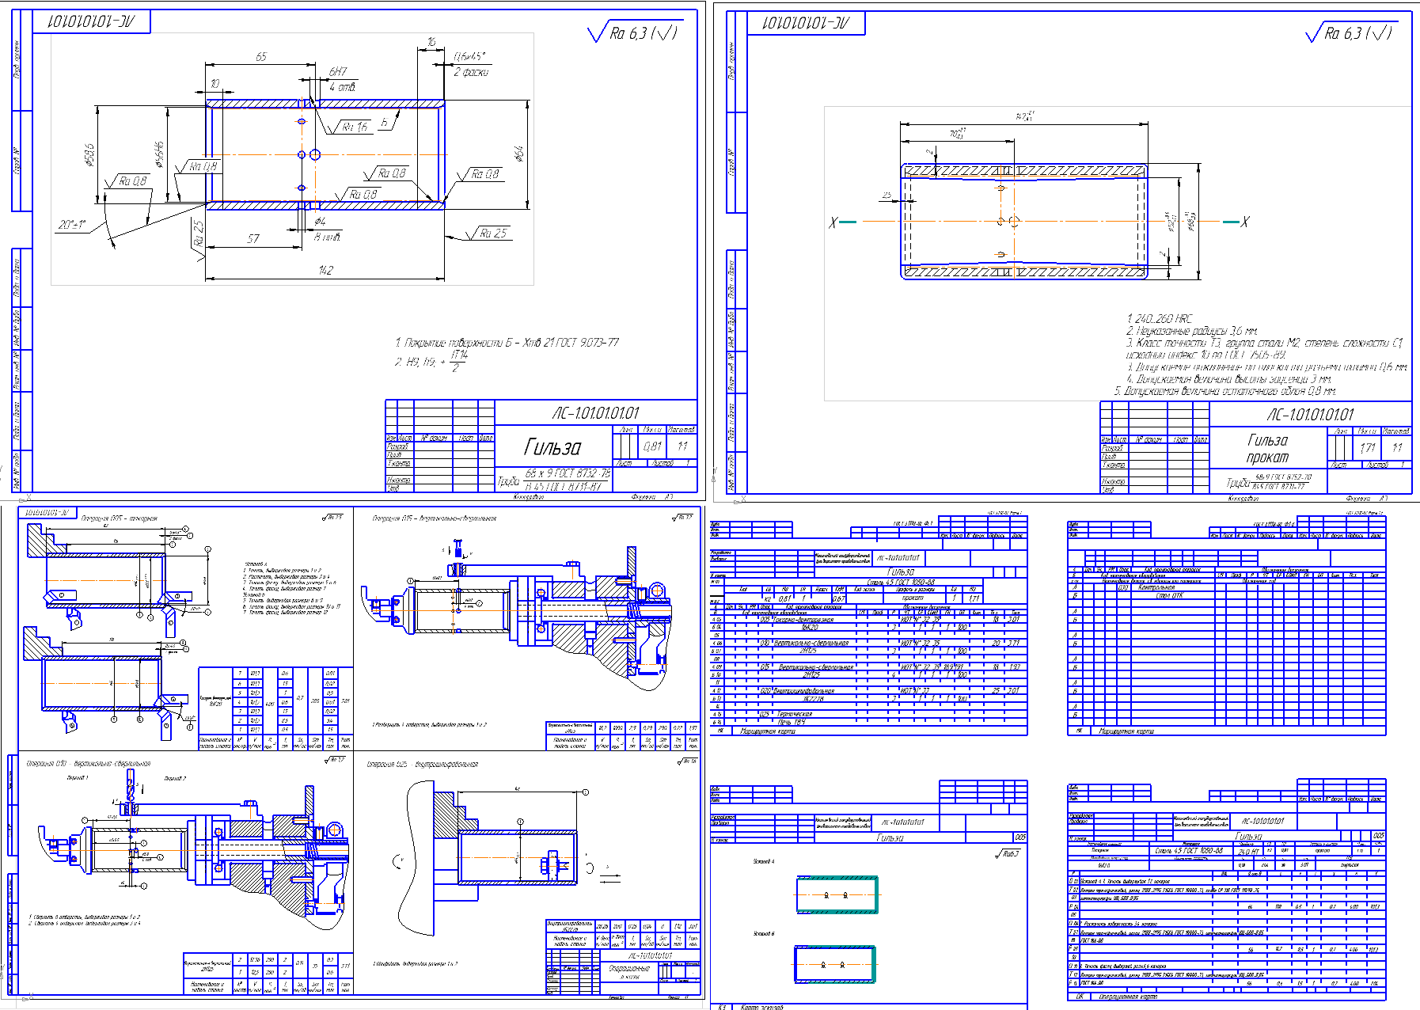Select the 'ø64' diameter dimension
Image resolution: width=1420 pixels, height=1010 pixels.
[519, 154]
